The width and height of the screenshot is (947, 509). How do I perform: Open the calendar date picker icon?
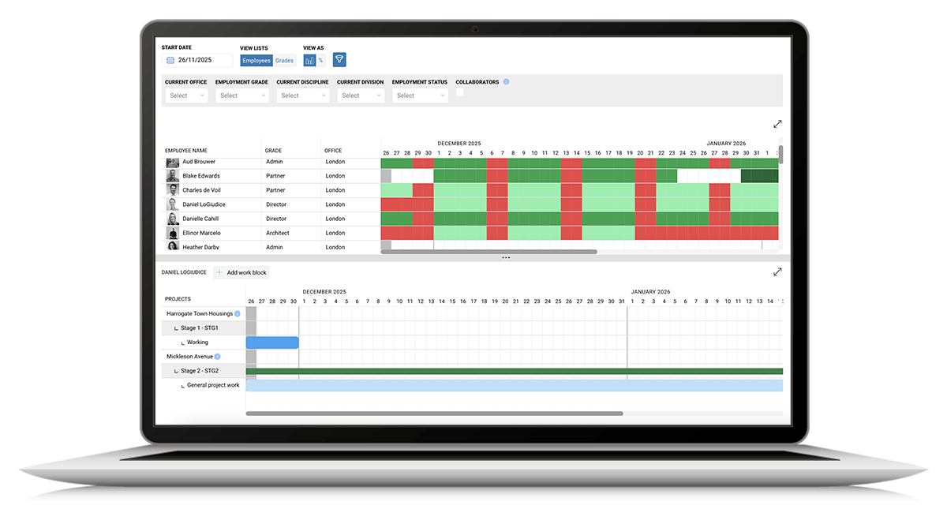170,59
